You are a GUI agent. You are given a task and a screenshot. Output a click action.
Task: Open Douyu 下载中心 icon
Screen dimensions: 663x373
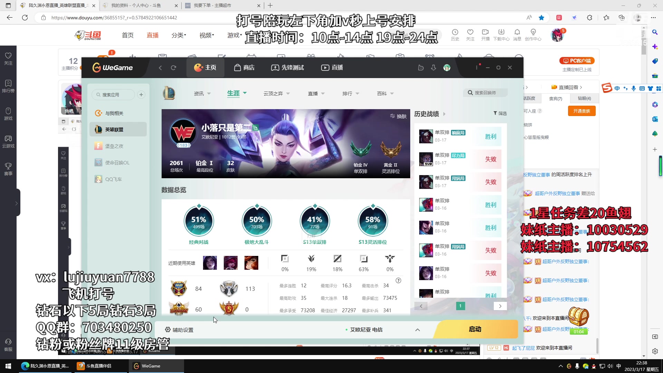click(501, 35)
